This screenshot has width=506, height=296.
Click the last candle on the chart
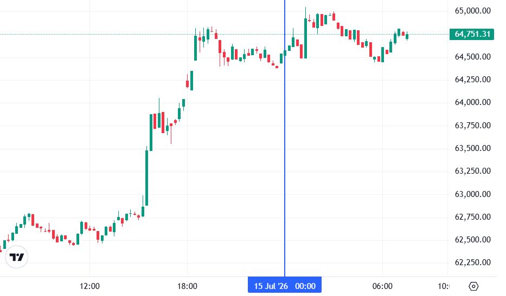click(407, 36)
